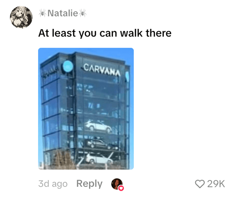This screenshot has height=200, width=249.
Task: Click the spider emoji after Natalie
Action: tap(83, 13)
